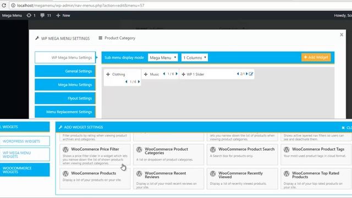
Task: Add the WooCommerce Recently Viewed widget
Action: pos(242,179)
